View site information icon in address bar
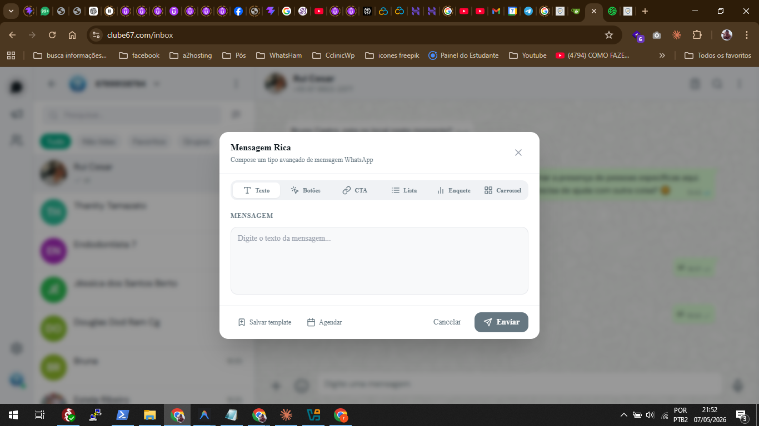Screen dimensions: 759x426 click(96, 35)
